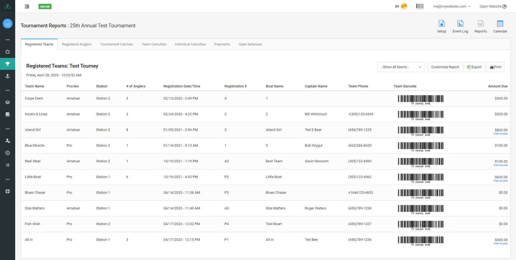This screenshot has width=516, height=260.
Task: Expand the me@mywebsite.com account menu
Action: (452, 6)
